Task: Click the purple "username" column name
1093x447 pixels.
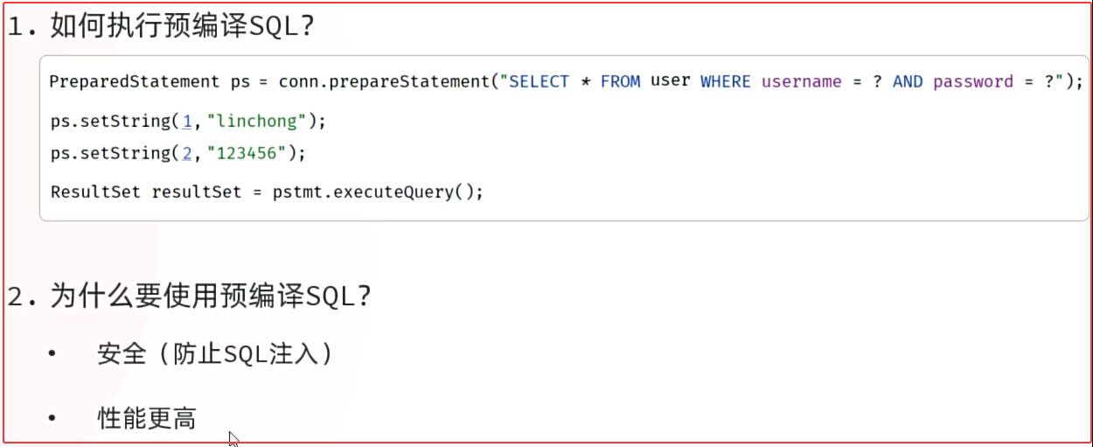Action: [x=801, y=82]
